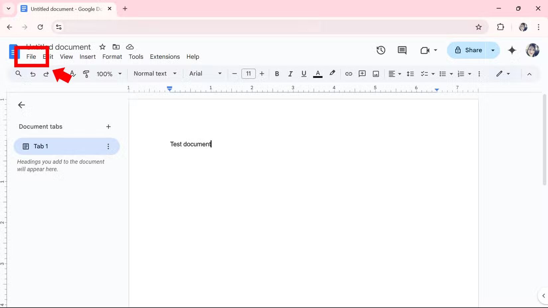Open the zoom level dropdown

click(109, 74)
